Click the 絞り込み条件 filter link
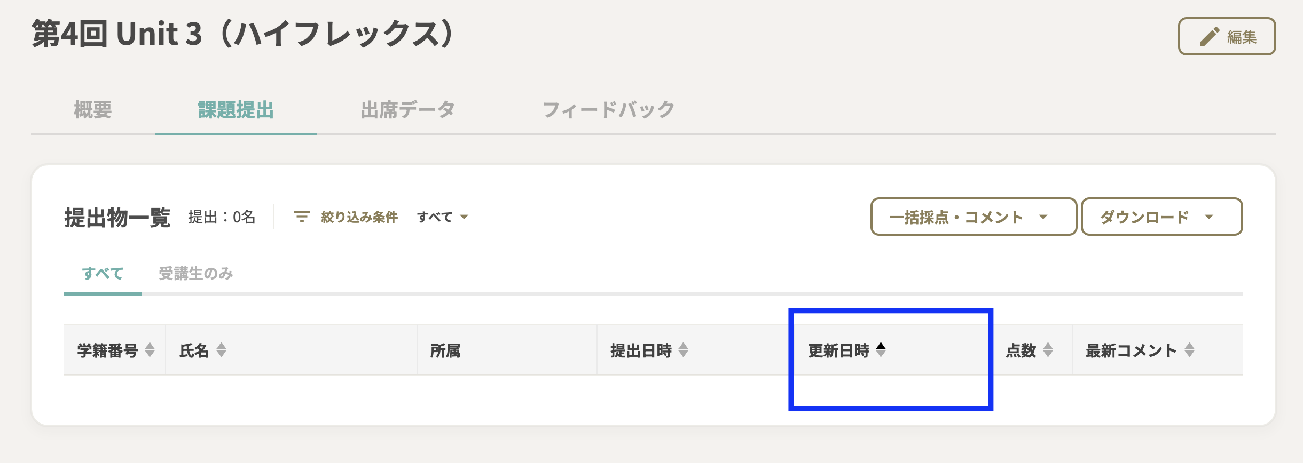 pos(359,217)
